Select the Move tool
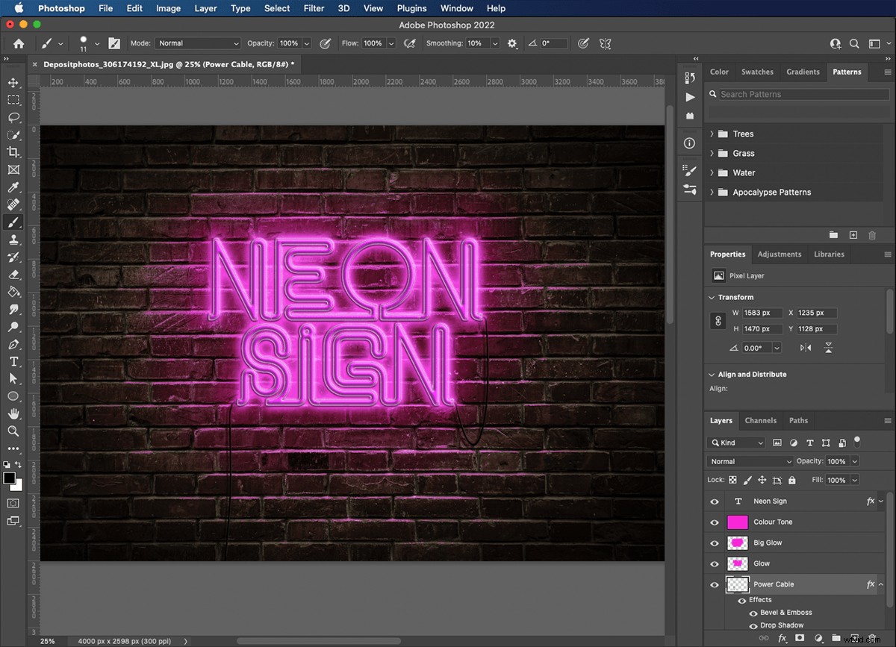 point(13,82)
